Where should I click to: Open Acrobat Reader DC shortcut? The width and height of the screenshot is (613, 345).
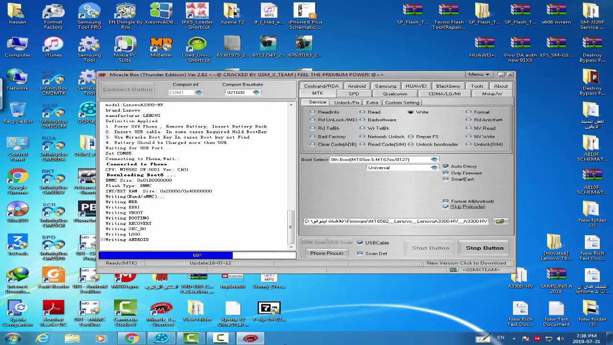pos(53,314)
